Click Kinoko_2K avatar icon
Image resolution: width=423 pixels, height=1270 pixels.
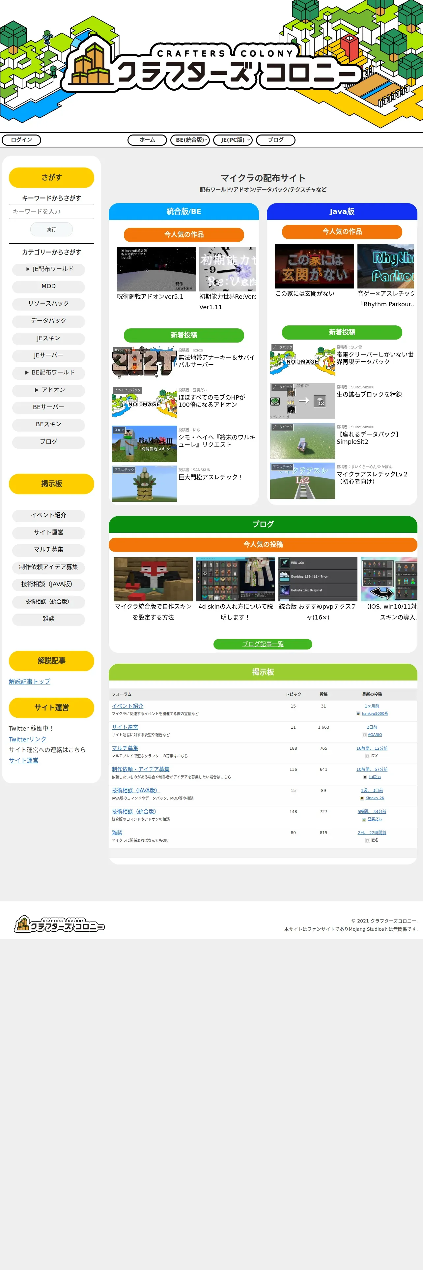(x=362, y=798)
